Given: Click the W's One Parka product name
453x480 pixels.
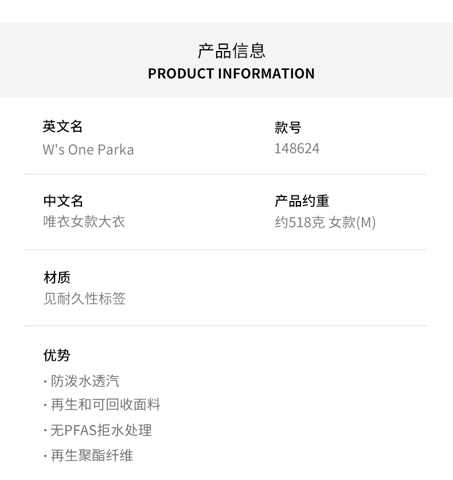Looking at the screenshot, I should [88, 149].
